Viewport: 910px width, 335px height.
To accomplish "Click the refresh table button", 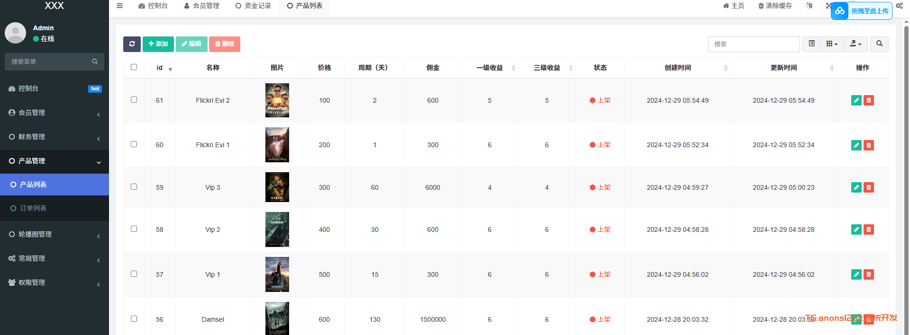I will 132,44.
